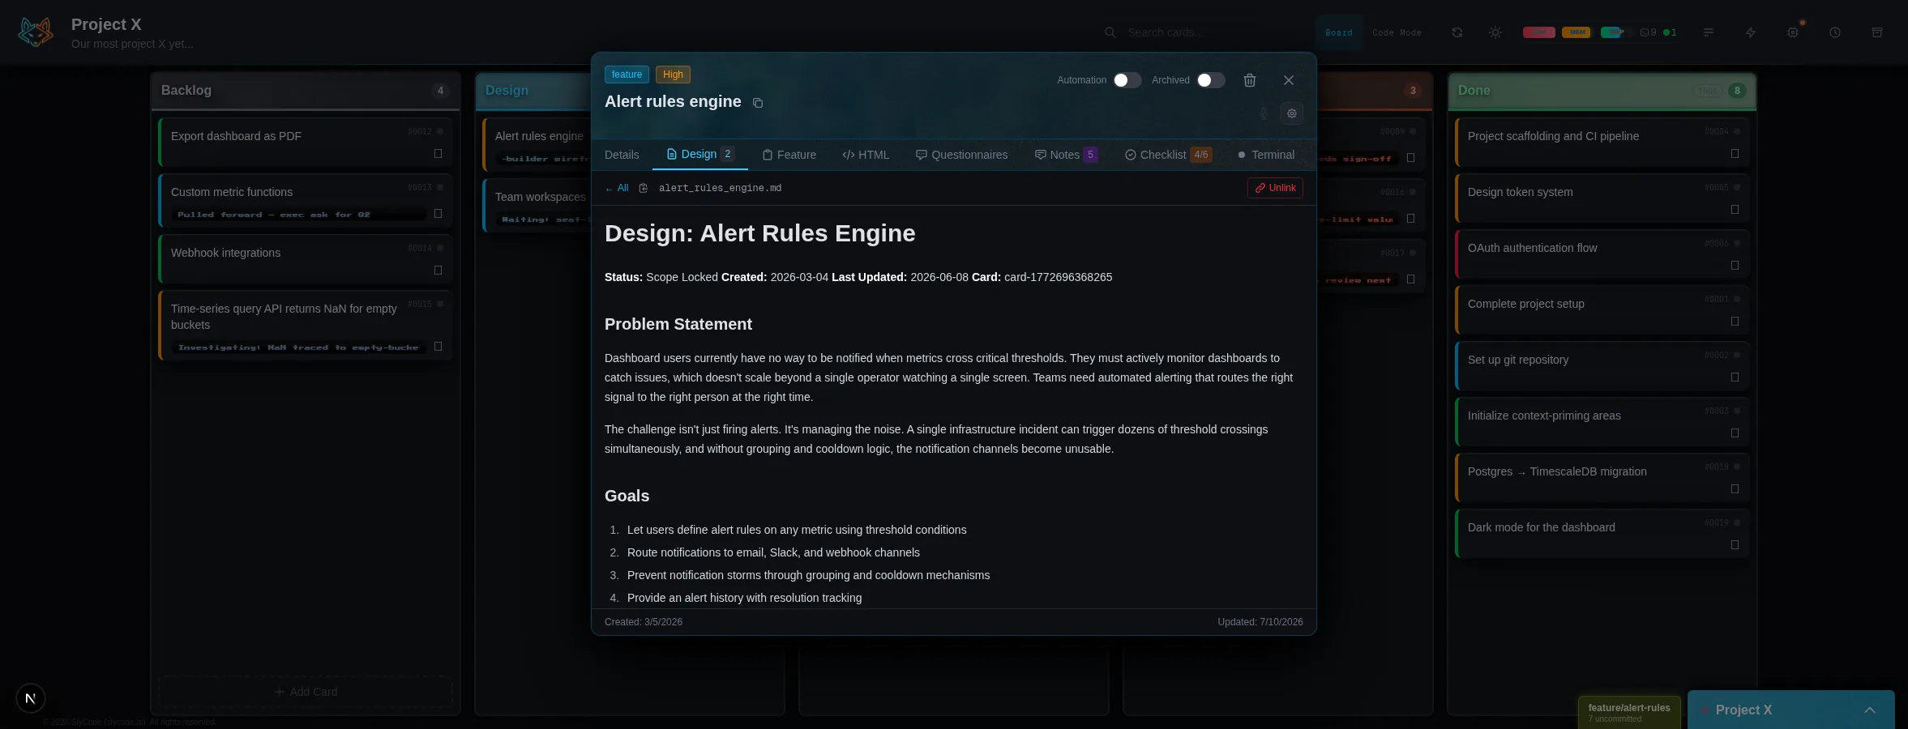Click the feature/alert-rules branch indicator
1908x729 pixels.
pos(1629,712)
